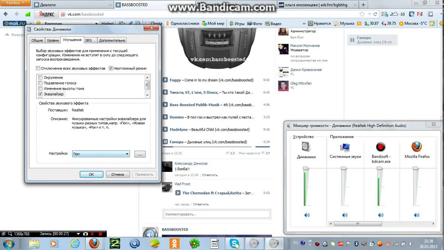Uncheck the Эквалайзер checkbox

click(40, 94)
